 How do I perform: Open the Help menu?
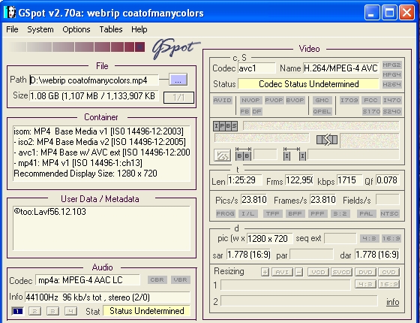point(139,29)
